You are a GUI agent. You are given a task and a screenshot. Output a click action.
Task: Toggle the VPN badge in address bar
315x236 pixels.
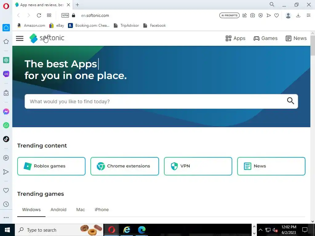pos(65,15)
